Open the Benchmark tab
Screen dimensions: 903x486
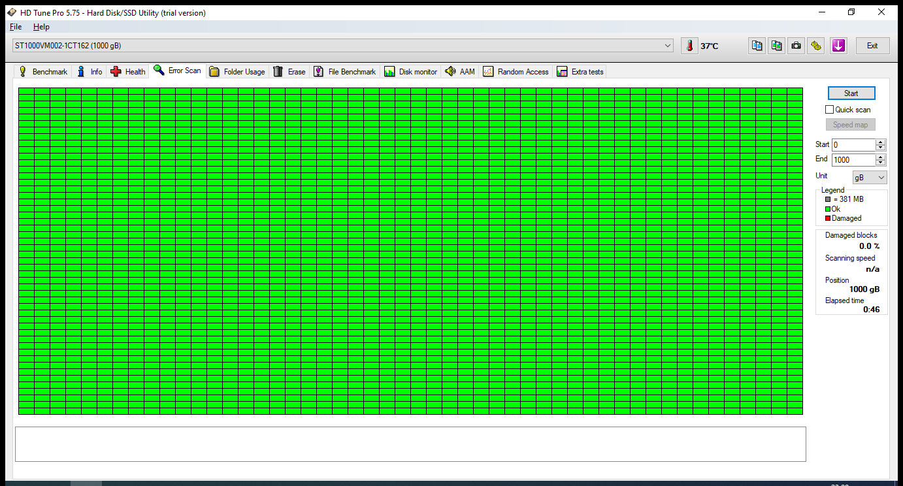[x=42, y=72]
